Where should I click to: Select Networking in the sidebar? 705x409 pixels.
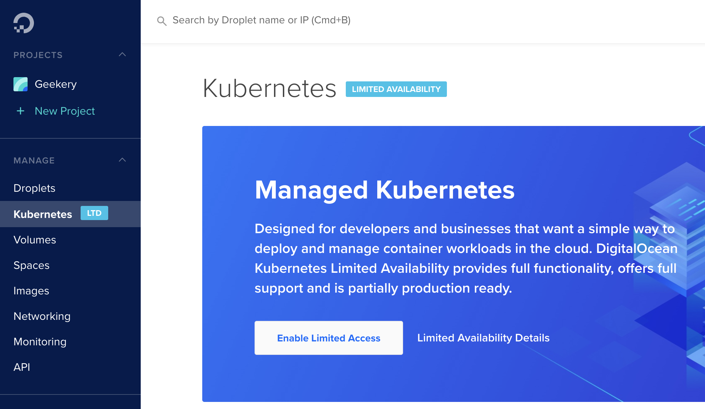[x=42, y=317]
